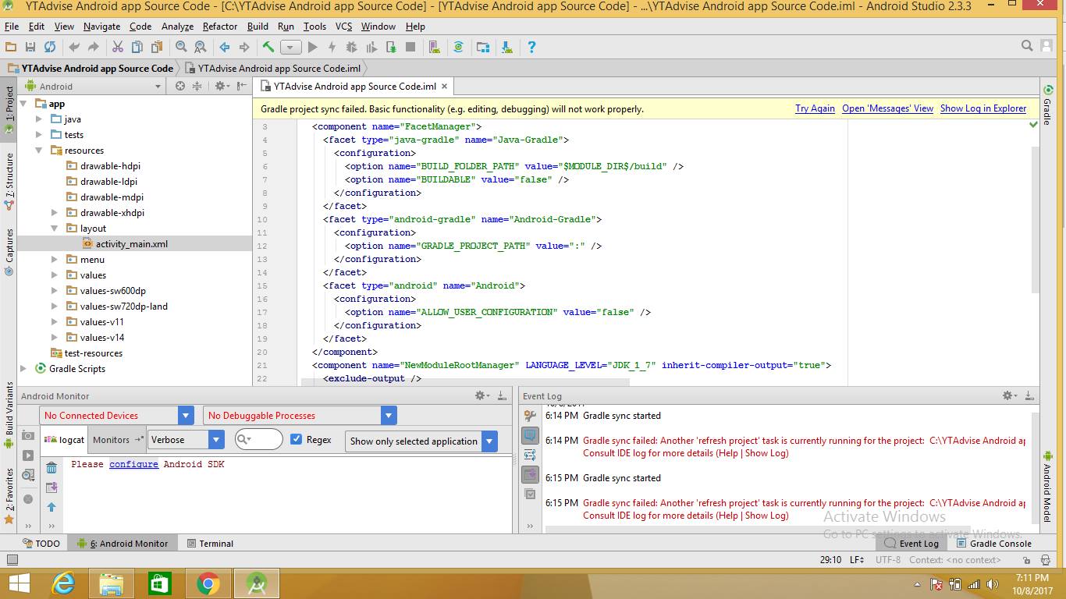Click the logcat search input field
Viewport: 1066px width, 599px height.
tap(258, 439)
